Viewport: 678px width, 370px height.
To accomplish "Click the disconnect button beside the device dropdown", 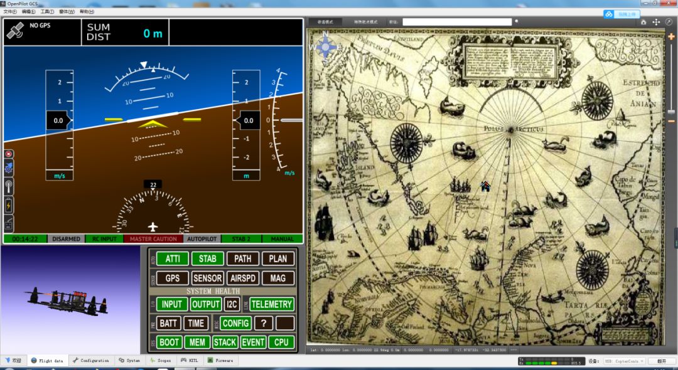I will tap(662, 361).
